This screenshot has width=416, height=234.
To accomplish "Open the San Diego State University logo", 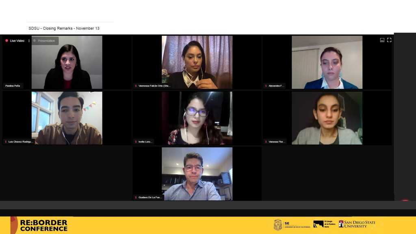I will coord(357,224).
